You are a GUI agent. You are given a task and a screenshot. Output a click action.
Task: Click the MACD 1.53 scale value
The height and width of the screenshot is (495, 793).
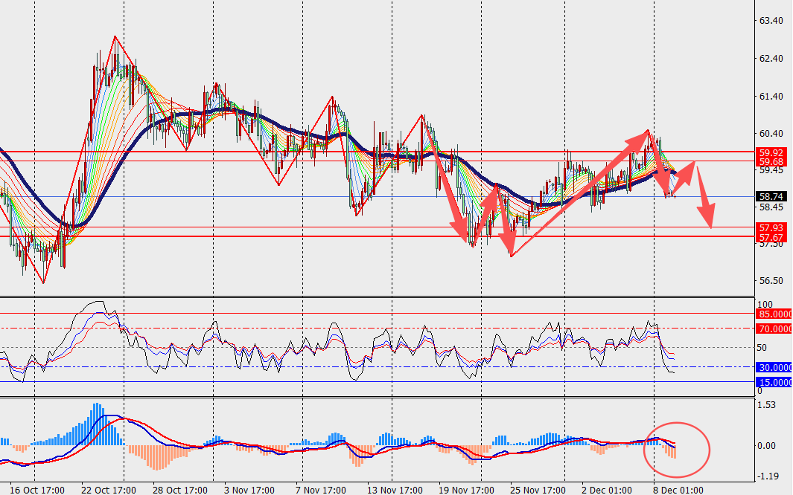(766, 405)
